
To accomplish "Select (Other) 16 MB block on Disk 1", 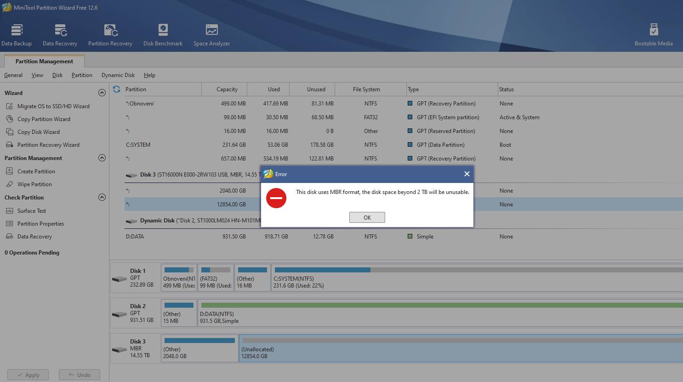I will point(252,278).
